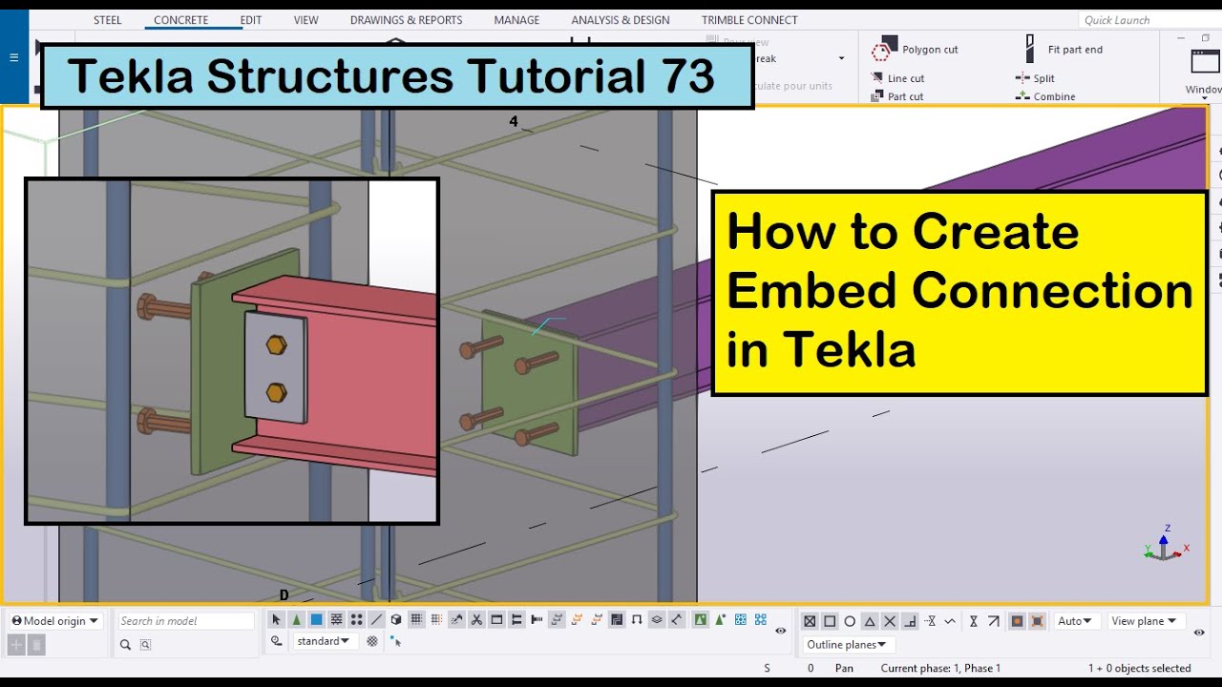Click the Select objects in components icon

[x=720, y=620]
